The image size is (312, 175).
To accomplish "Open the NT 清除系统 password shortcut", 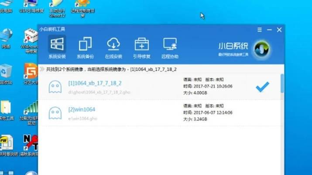I will pos(30,146).
